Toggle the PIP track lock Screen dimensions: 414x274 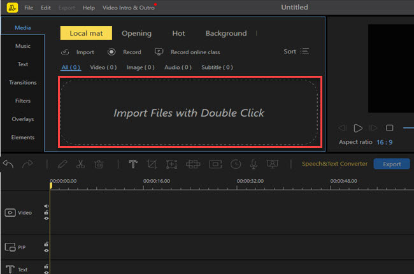(x=46, y=245)
